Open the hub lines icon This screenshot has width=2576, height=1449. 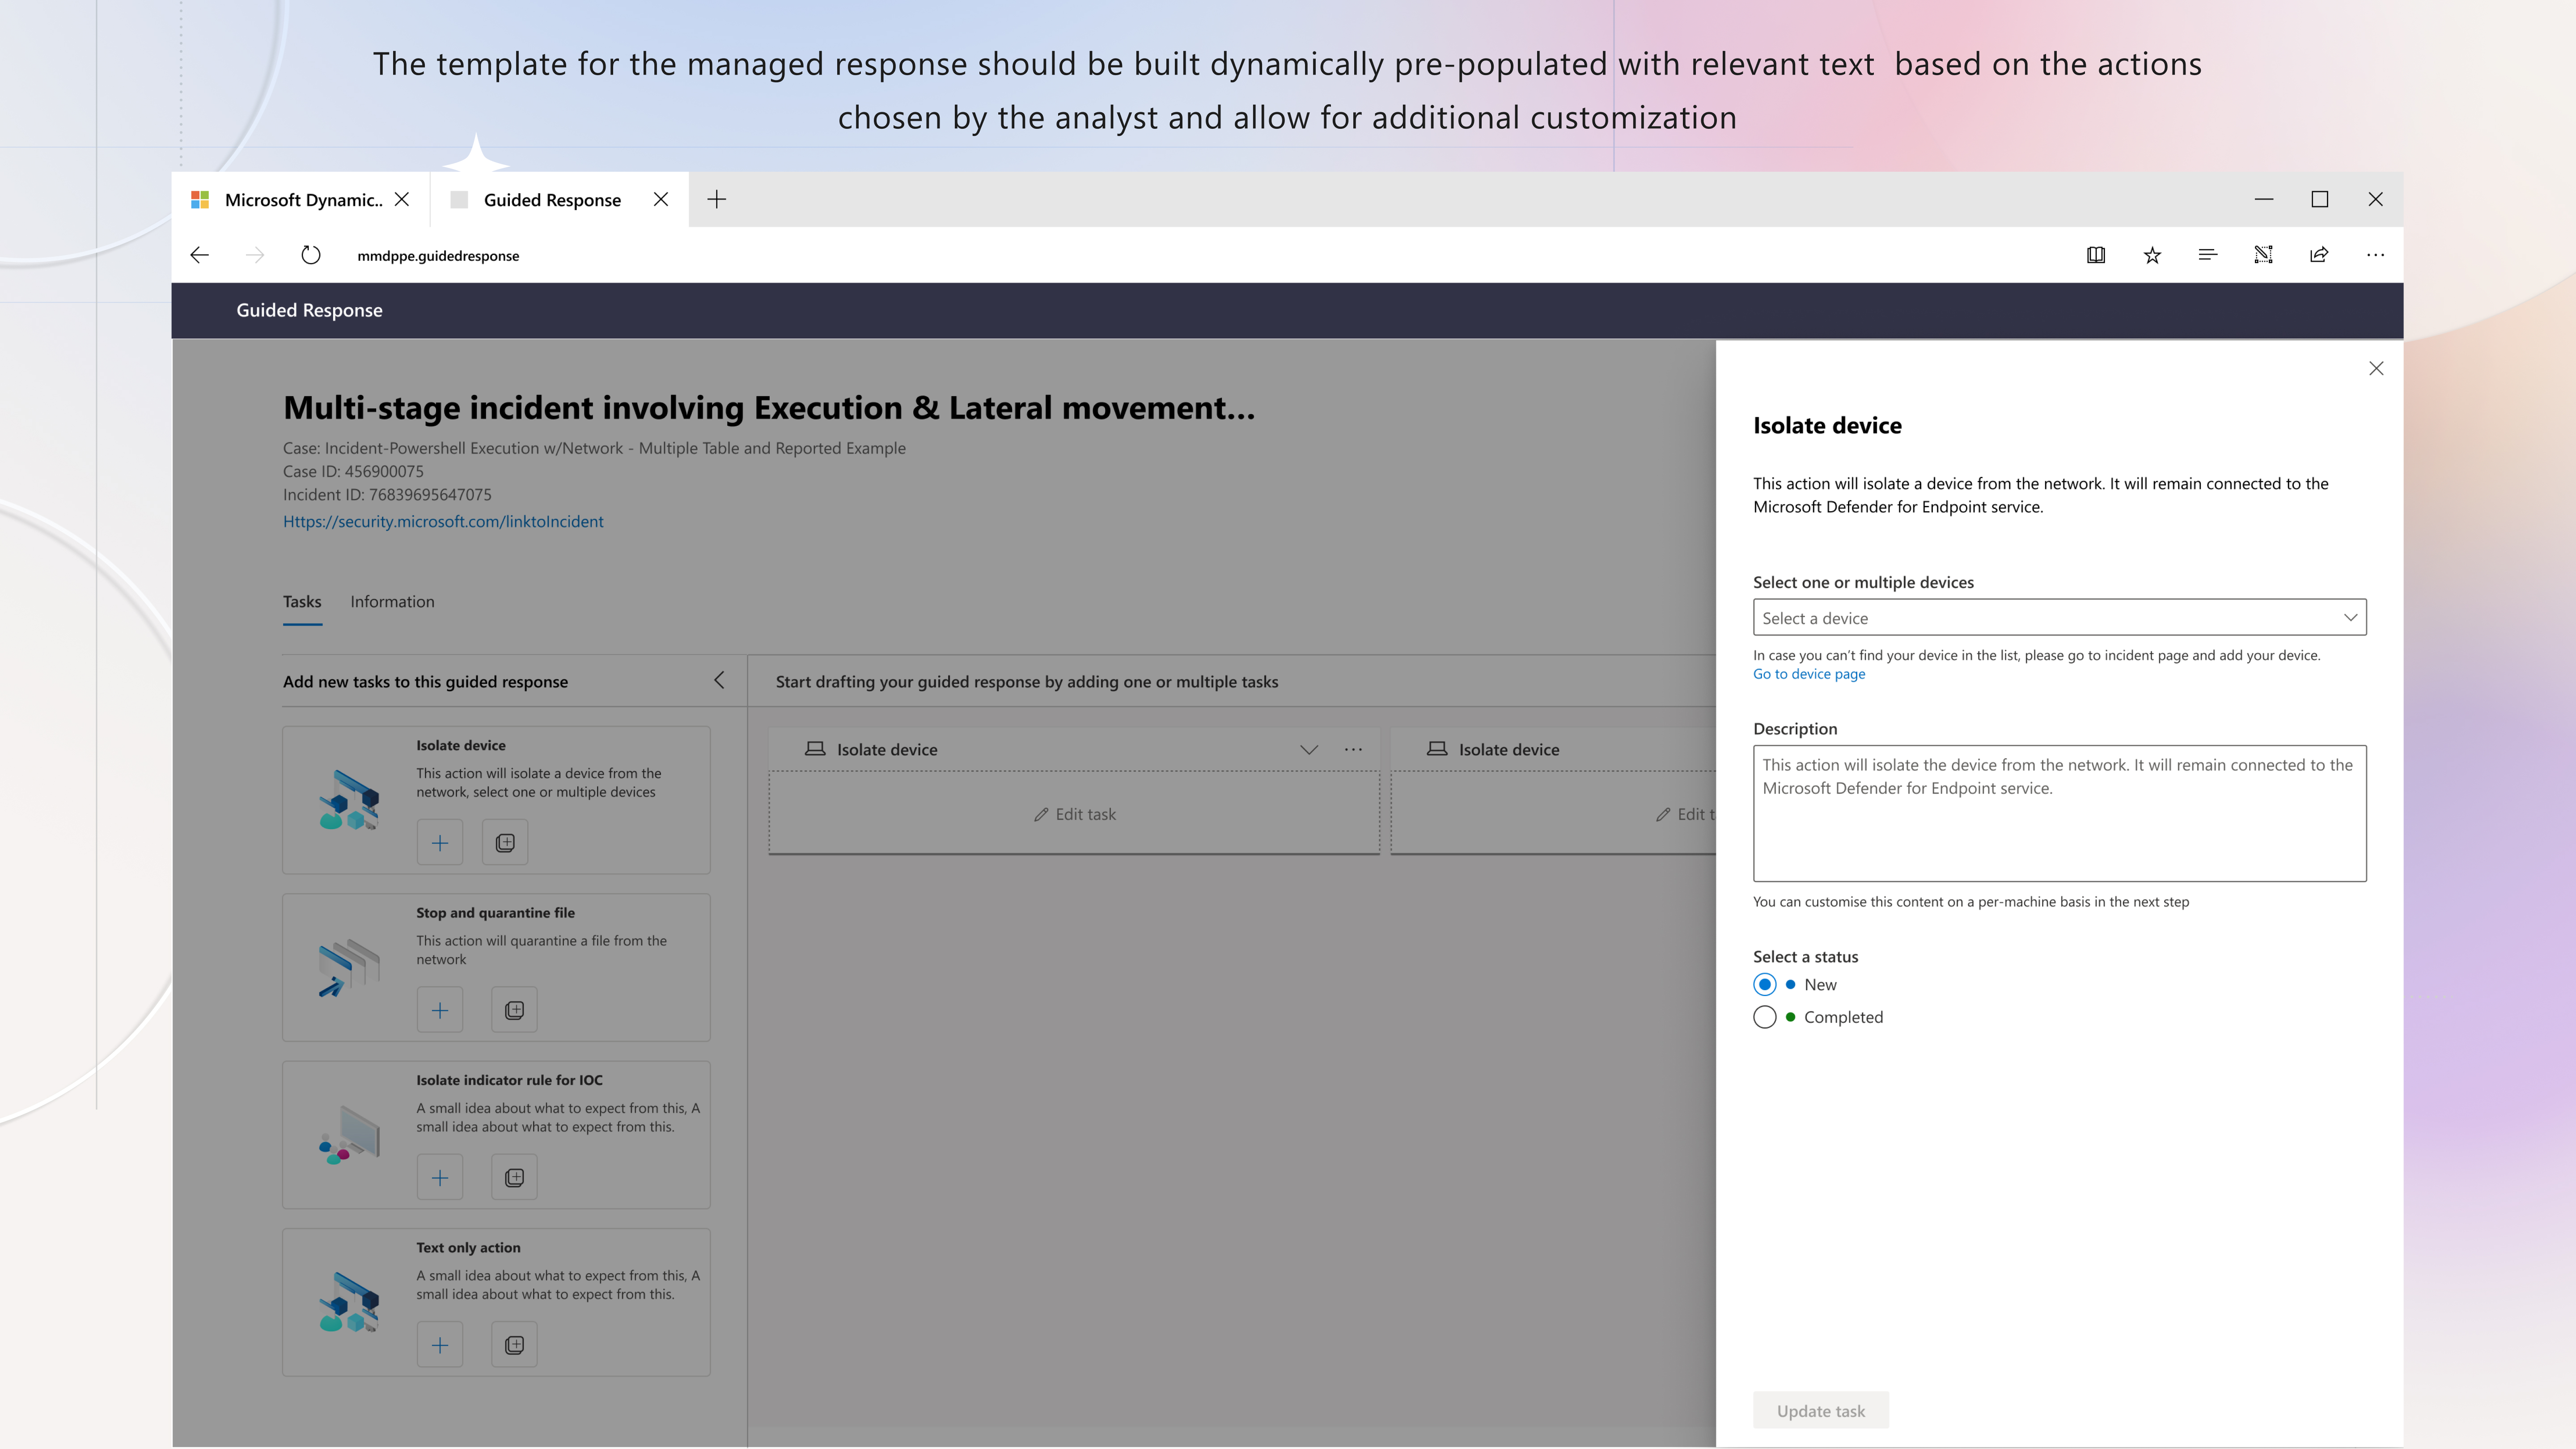tap(2208, 255)
